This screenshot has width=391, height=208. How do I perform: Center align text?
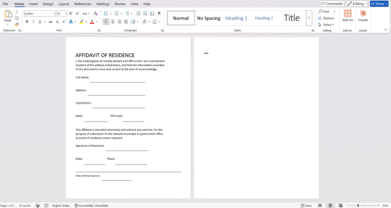pyautogui.click(x=113, y=22)
